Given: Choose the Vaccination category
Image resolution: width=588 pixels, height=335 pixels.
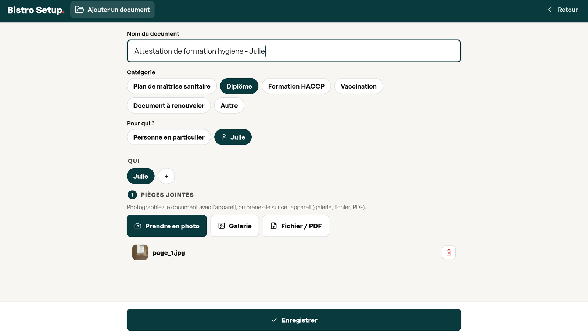Looking at the screenshot, I should click(x=358, y=86).
